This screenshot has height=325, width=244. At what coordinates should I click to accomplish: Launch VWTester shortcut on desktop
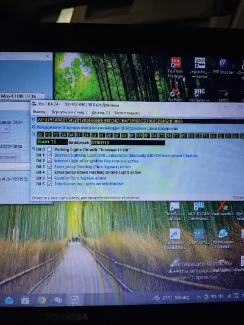point(199,95)
